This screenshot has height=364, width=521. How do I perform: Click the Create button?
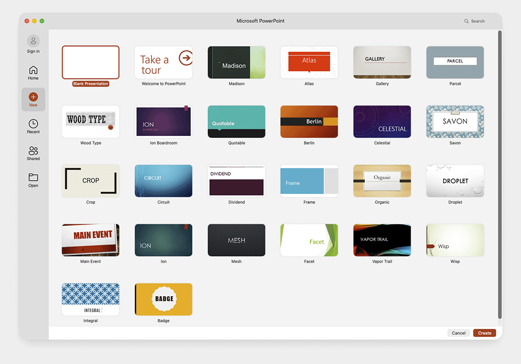pos(484,332)
